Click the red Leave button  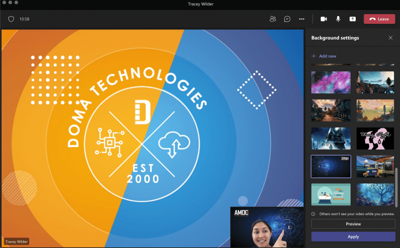379,19
